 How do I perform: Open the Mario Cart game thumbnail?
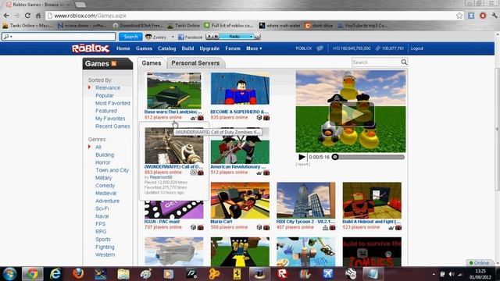coord(240,201)
